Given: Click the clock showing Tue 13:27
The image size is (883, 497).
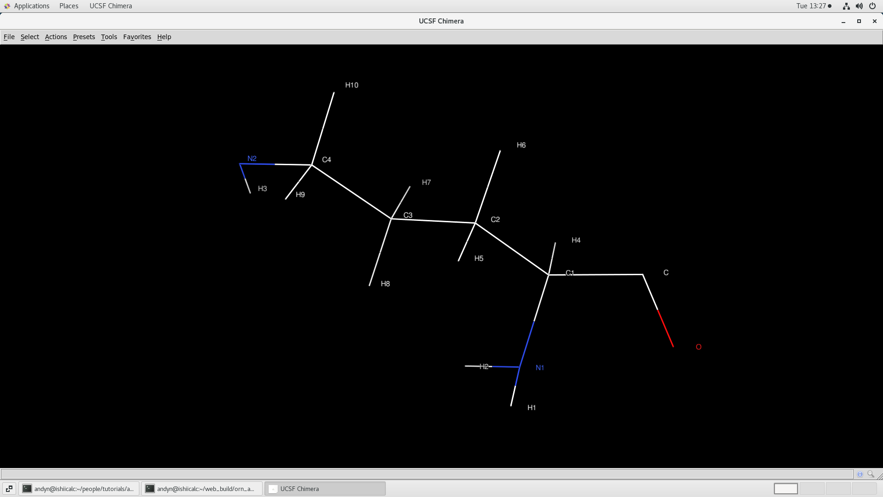Looking at the screenshot, I should pyautogui.click(x=811, y=6).
